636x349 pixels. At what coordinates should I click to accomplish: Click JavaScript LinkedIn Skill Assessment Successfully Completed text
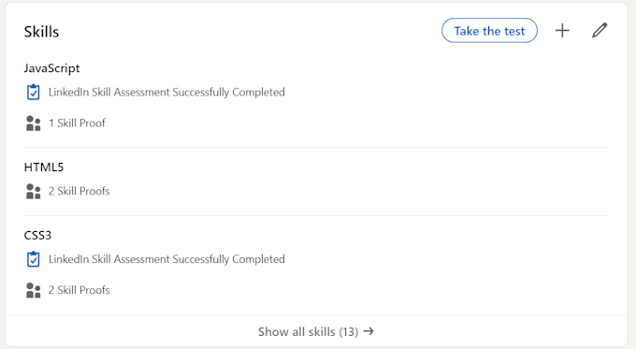(x=166, y=92)
